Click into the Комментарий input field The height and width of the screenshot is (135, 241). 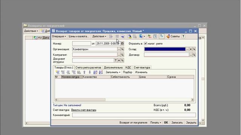[134, 115]
